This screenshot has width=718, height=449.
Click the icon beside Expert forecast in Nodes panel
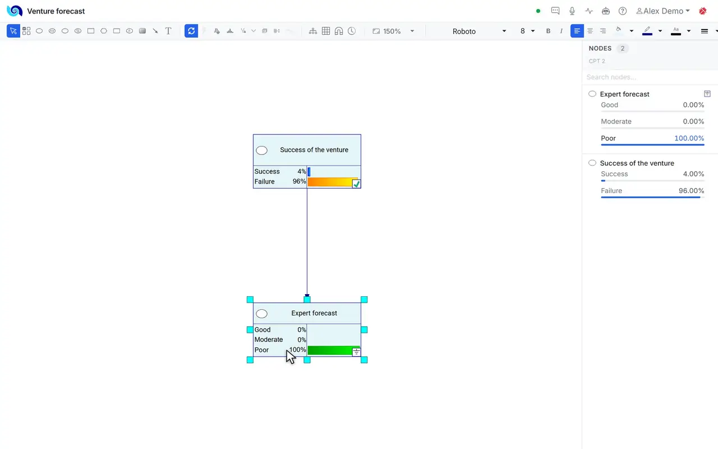click(x=707, y=94)
